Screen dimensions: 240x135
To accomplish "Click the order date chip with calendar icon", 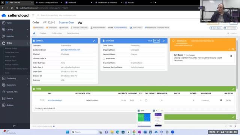I will (230, 28).
